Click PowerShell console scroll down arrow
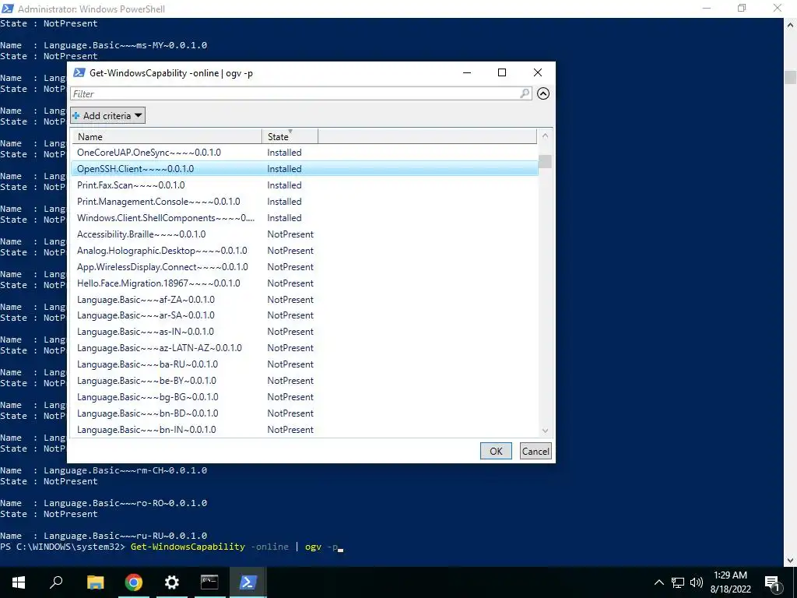 point(791,561)
